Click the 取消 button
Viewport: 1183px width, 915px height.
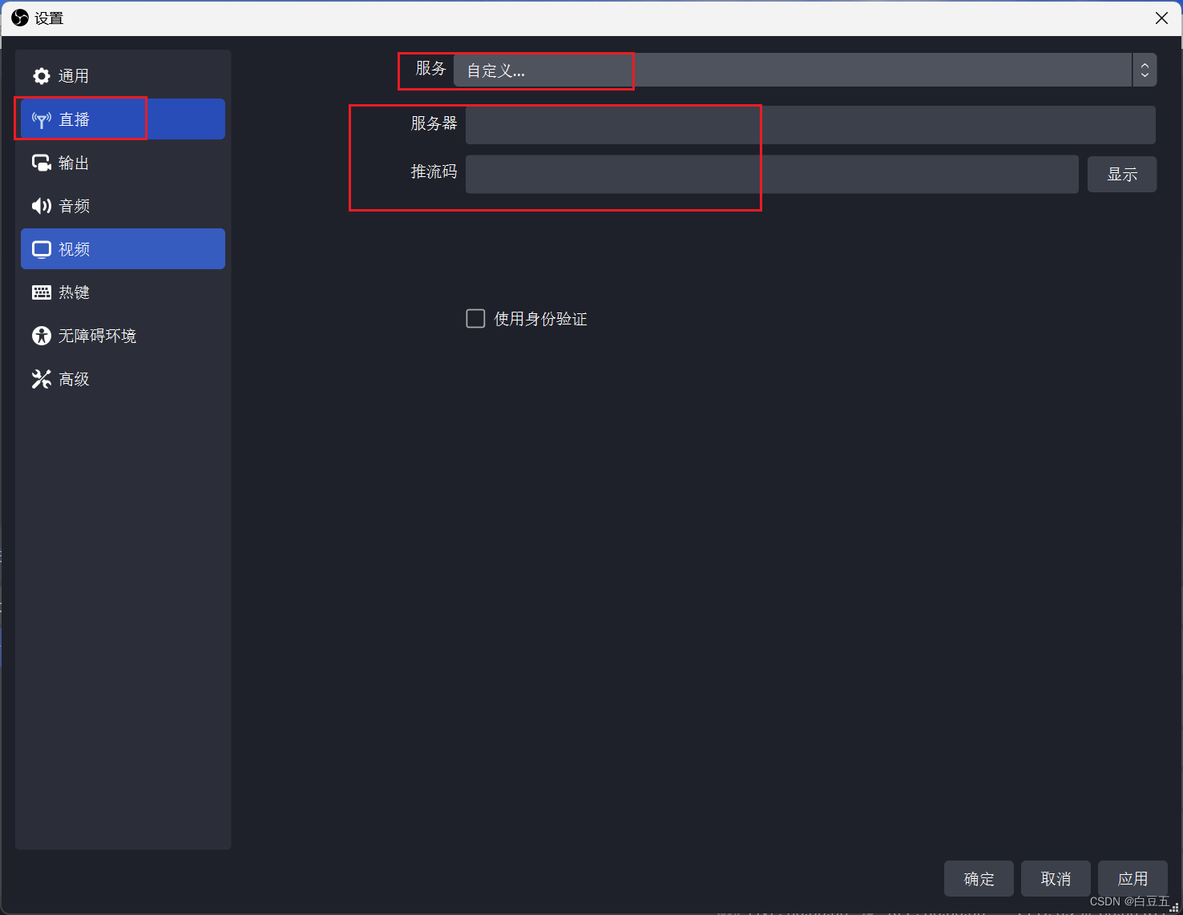[1056, 879]
